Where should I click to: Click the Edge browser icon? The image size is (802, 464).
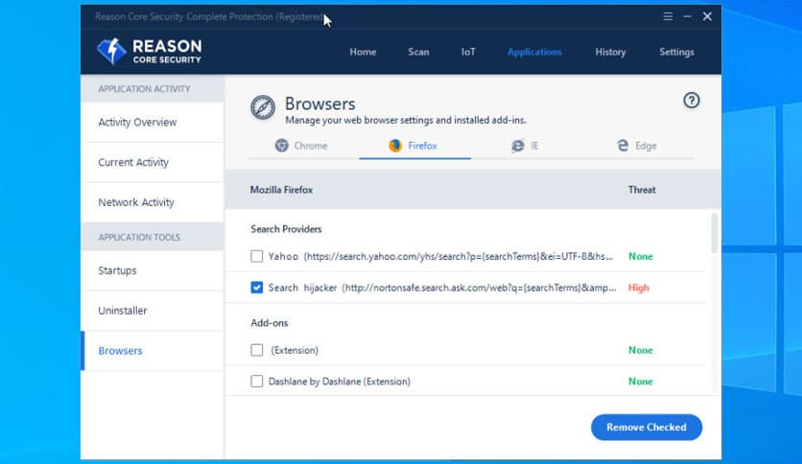[622, 146]
